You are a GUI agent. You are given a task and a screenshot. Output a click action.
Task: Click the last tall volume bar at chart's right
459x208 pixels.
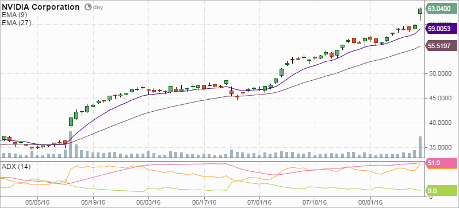[420, 147]
